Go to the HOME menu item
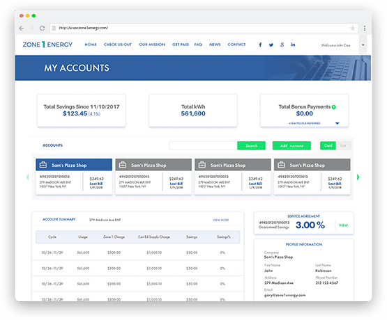Viewport: 387px width, 320px height. (91, 45)
